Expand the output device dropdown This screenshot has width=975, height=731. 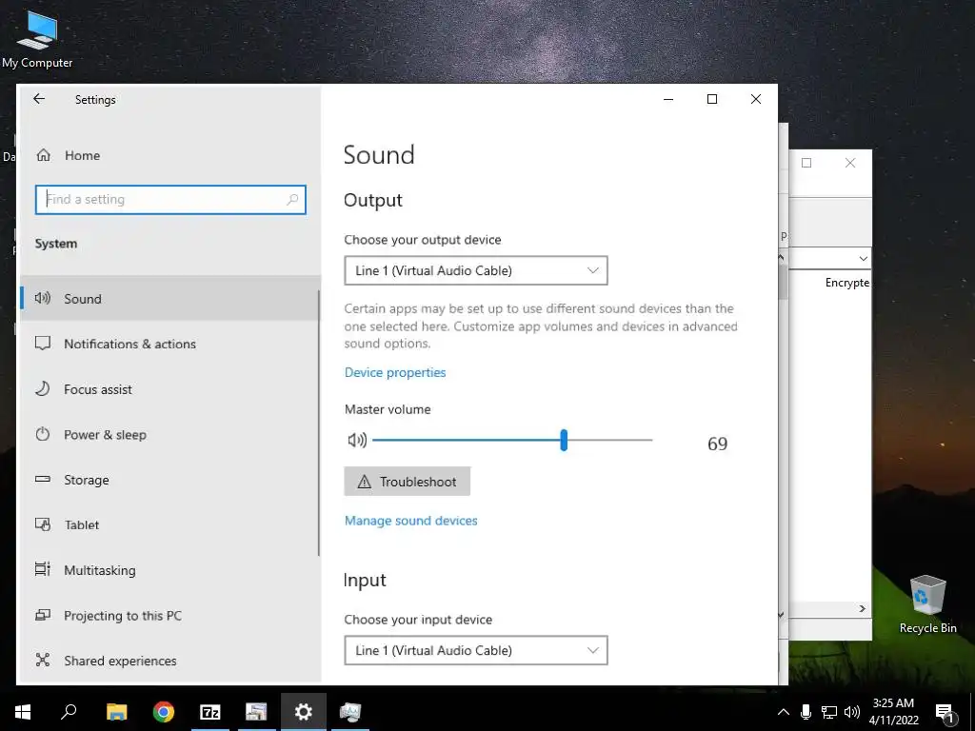476,270
